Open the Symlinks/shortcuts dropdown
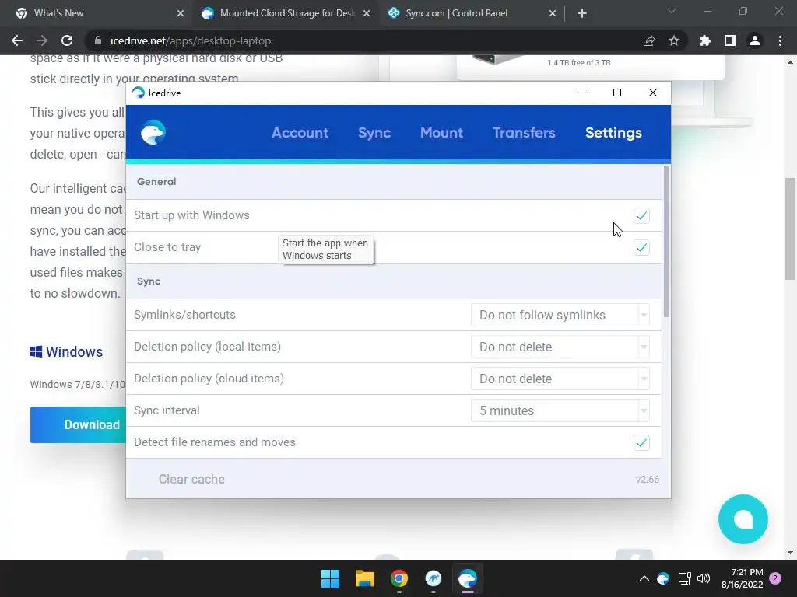This screenshot has height=597, width=797. click(560, 316)
